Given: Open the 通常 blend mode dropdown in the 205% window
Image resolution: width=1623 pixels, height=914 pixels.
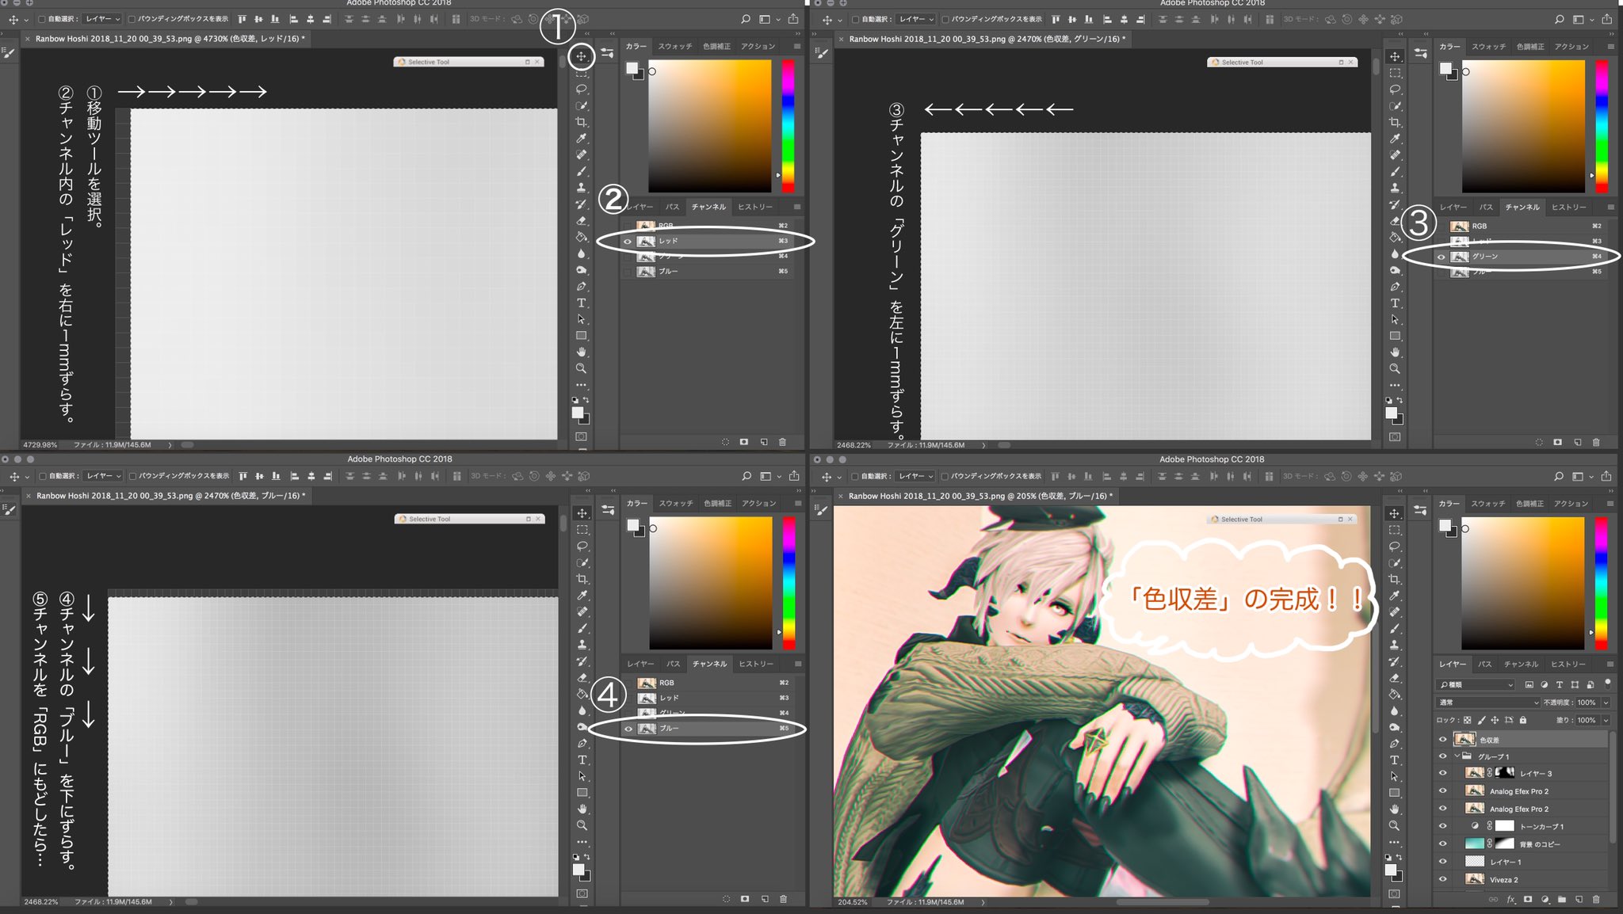Looking at the screenshot, I should pyautogui.click(x=1488, y=703).
